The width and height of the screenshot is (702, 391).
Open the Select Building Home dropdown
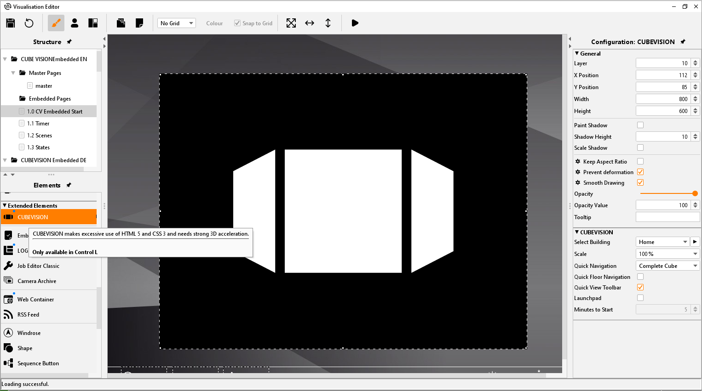(x=662, y=242)
